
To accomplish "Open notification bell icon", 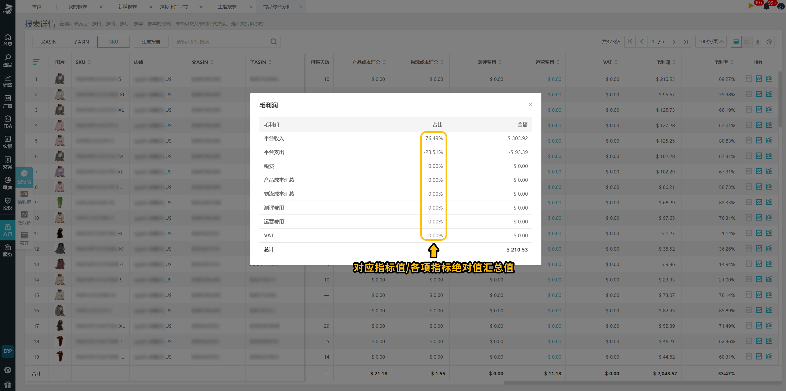I will [x=766, y=6].
